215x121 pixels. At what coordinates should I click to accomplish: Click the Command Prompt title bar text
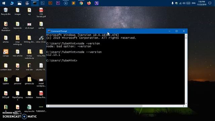[x=59, y=31]
